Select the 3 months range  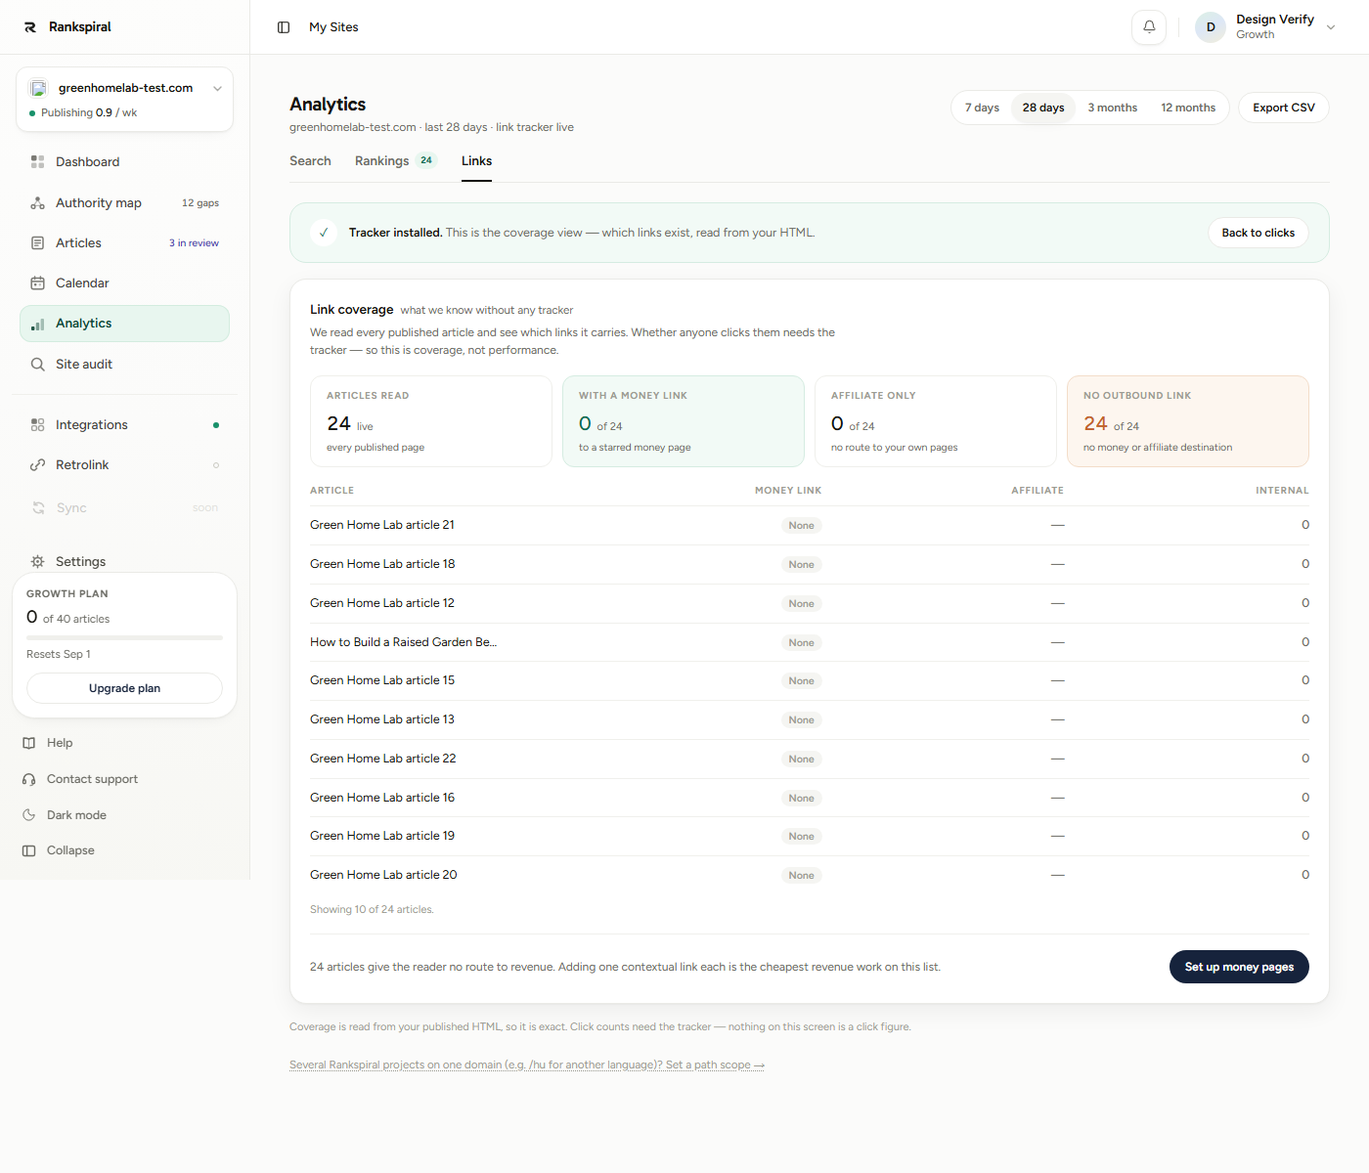pos(1113,108)
